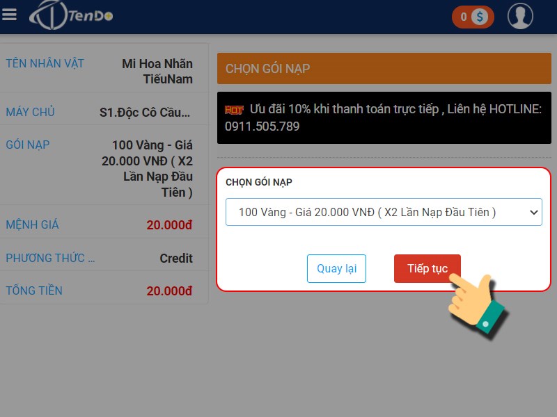Click the HOT promotion badge icon
This screenshot has height=417, width=557.
pos(234,110)
